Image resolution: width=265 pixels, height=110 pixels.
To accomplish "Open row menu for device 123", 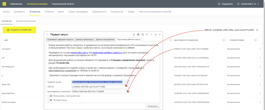I will point(260,58).
